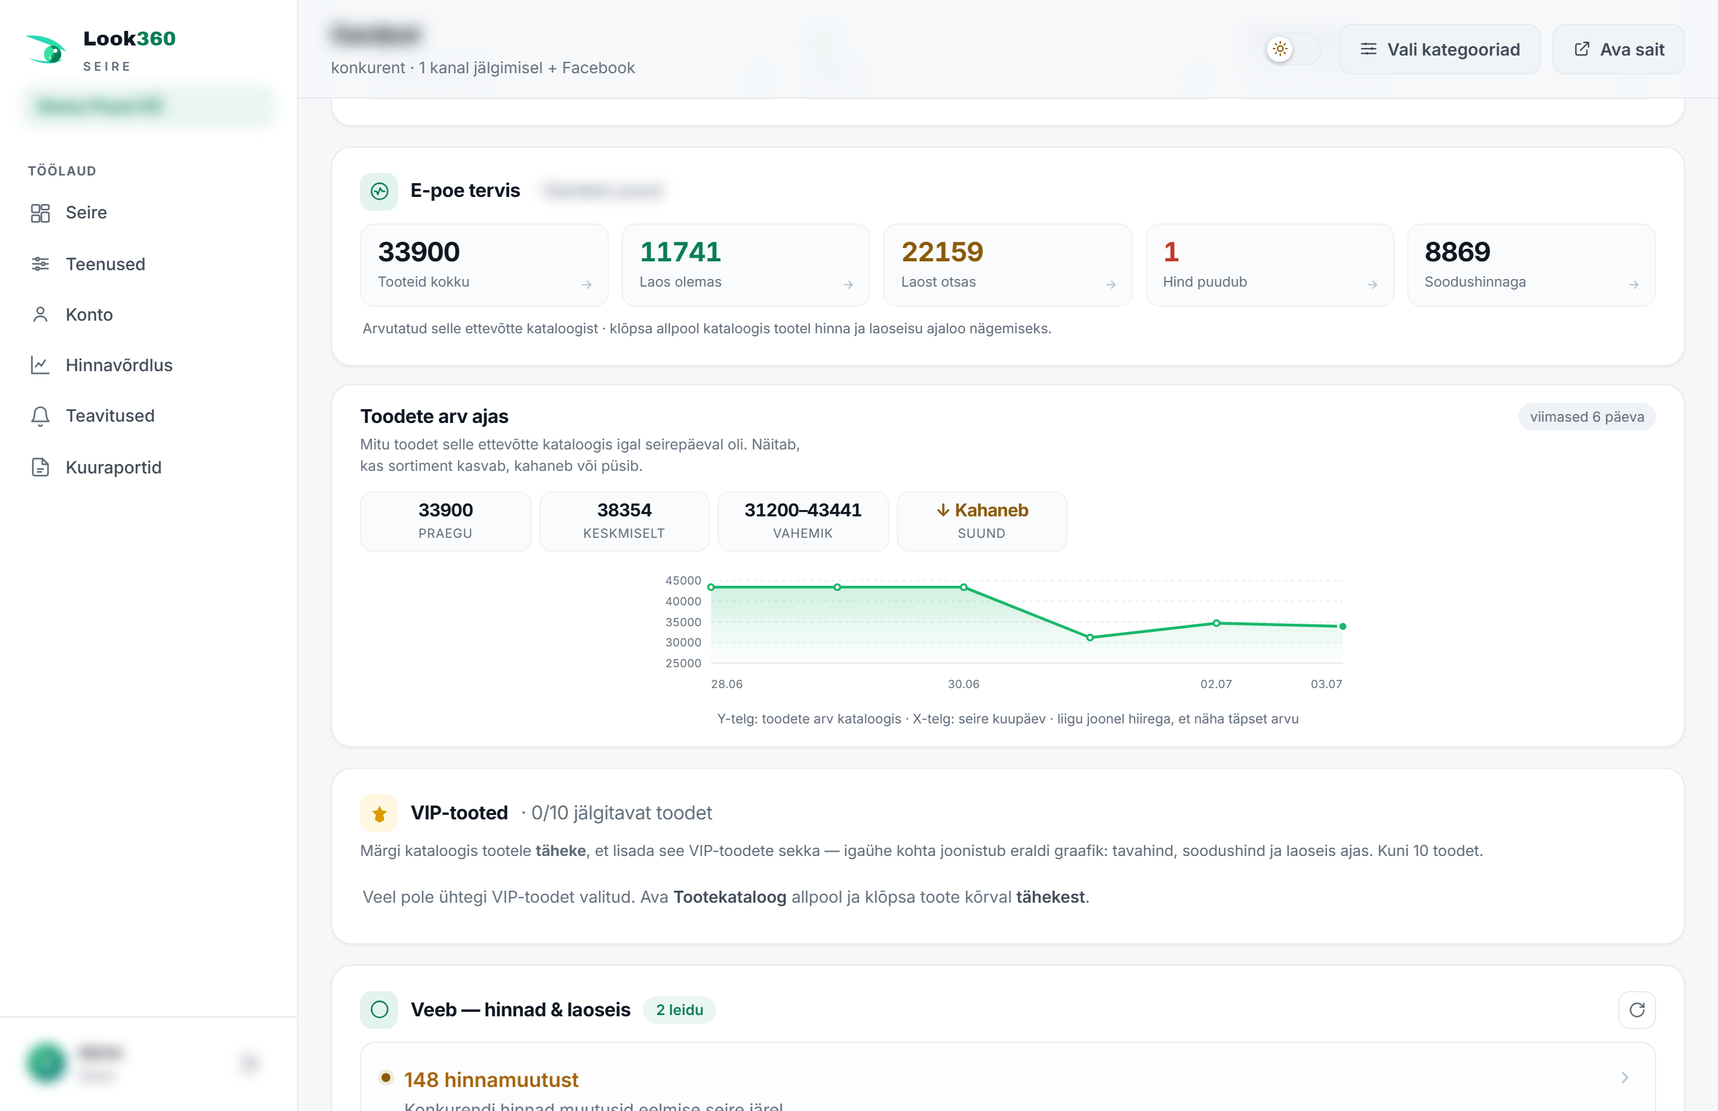
Task: Click the E-poe tervis heartbeat icon
Action: coord(379,191)
